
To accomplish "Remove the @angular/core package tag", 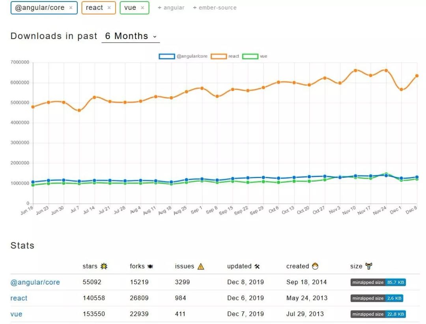I will (71, 8).
